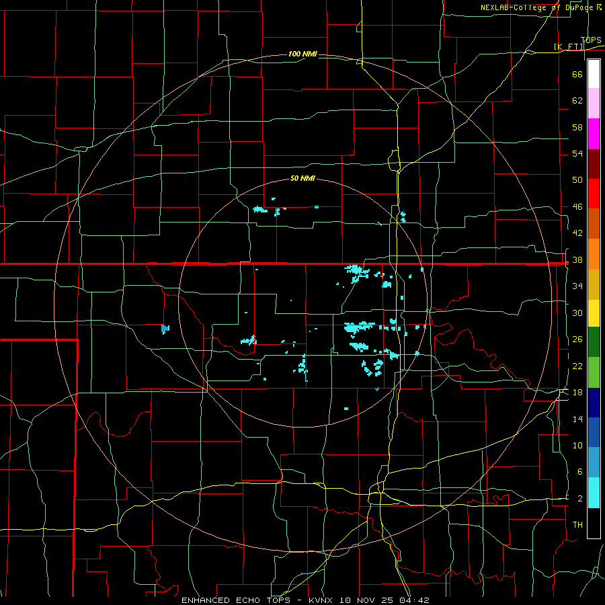Click the 'K FT' units label
The height and width of the screenshot is (605, 605).
pyautogui.click(x=569, y=46)
